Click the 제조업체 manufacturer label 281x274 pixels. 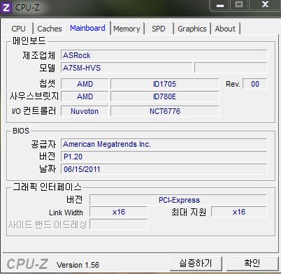[x=39, y=55]
